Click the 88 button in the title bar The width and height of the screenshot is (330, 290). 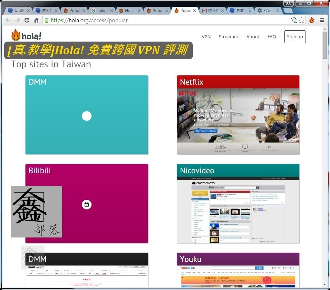[288, 3]
